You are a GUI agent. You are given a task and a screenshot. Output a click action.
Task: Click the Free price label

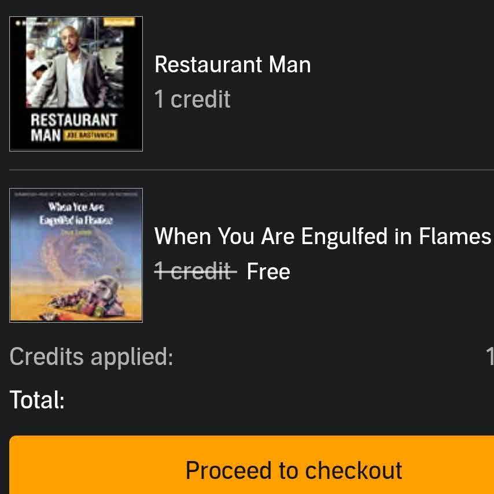[268, 271]
